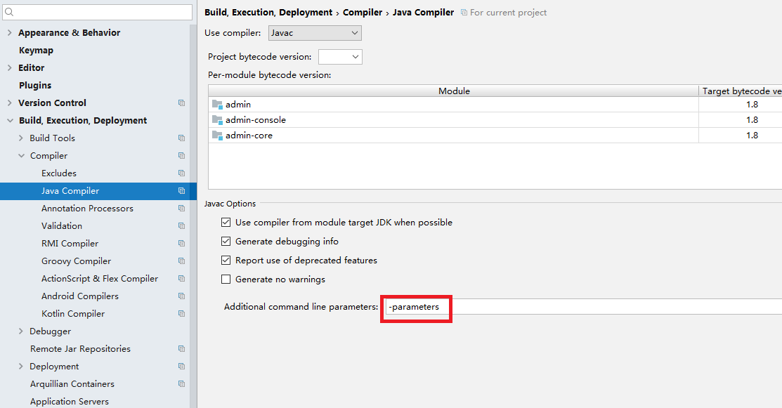Enable Generate no warnings checkbox
Viewport: 782px width, 408px height.
[x=226, y=279]
